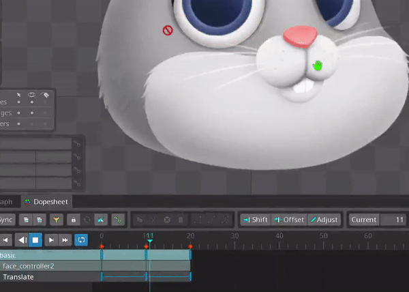This screenshot has height=292, width=409.
Task: Click the arrow-cursor select column header icon
Action: tap(19, 94)
